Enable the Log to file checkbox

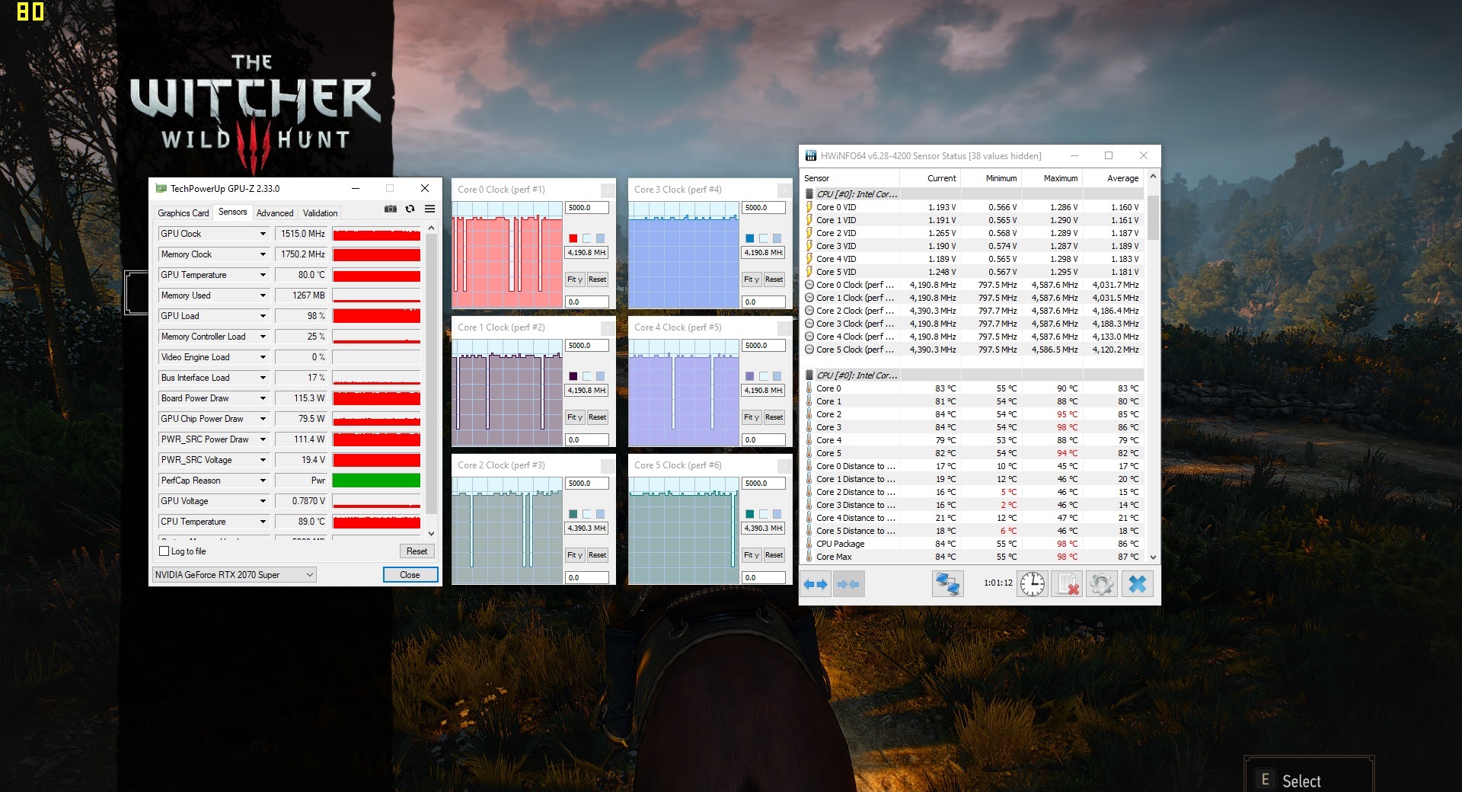coord(164,551)
